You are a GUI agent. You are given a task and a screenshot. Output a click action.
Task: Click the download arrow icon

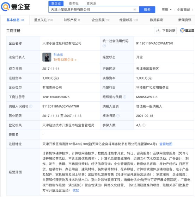coord(158,31)
